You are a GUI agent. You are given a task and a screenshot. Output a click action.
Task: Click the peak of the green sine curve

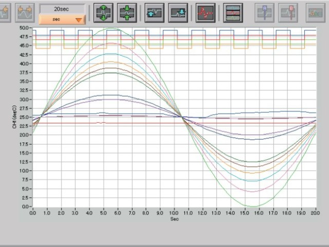pos(112,29)
